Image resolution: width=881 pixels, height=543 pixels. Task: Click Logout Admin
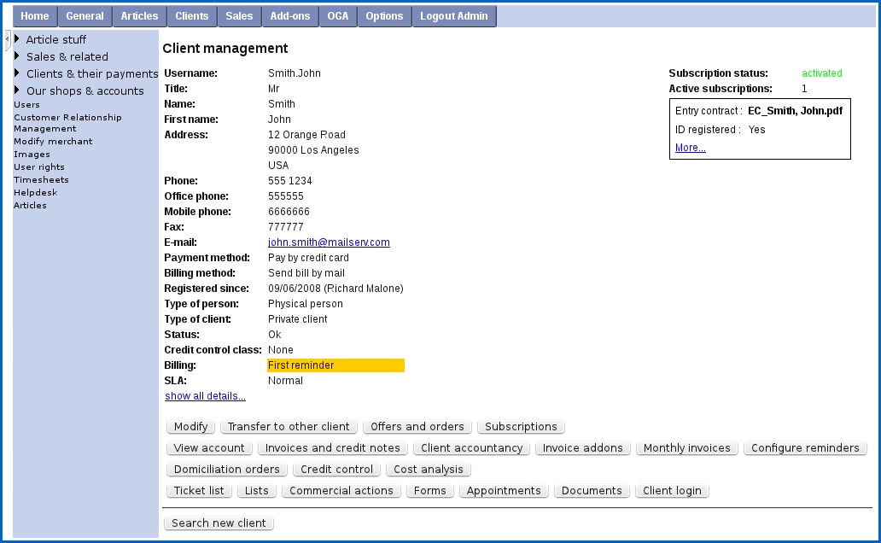pos(454,15)
